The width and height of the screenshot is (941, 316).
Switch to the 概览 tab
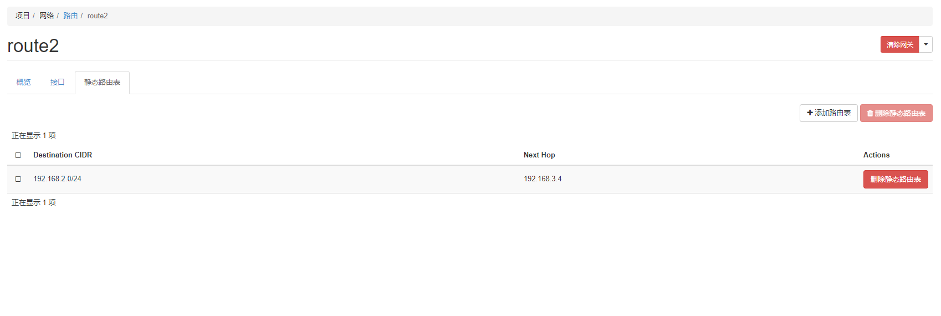[x=24, y=82]
